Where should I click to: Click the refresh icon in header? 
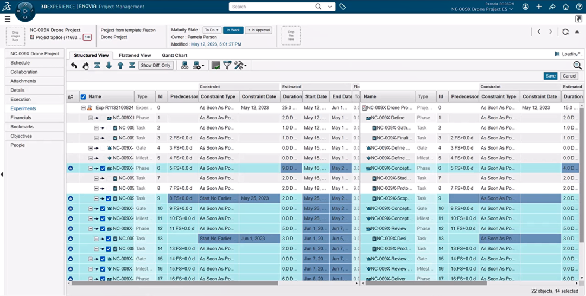coord(565,32)
